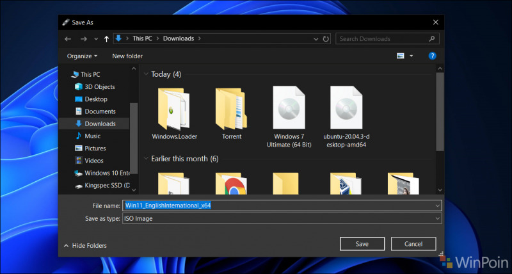Select Windows 7 Ultimate (64 Bit) ISO file

coord(289,117)
